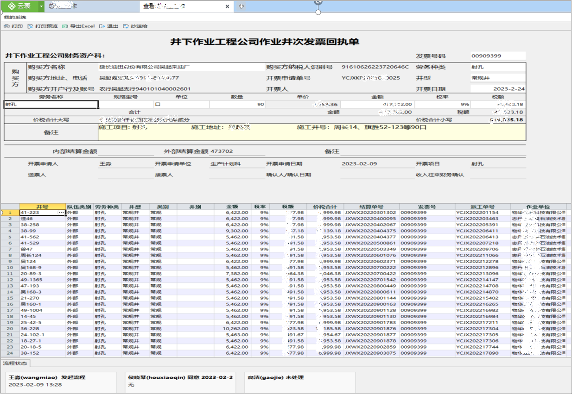Click the 井号 column header

pyautogui.click(x=42, y=206)
